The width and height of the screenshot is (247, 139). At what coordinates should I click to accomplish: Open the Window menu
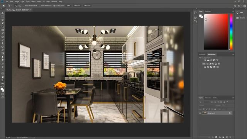(x=54, y=2)
